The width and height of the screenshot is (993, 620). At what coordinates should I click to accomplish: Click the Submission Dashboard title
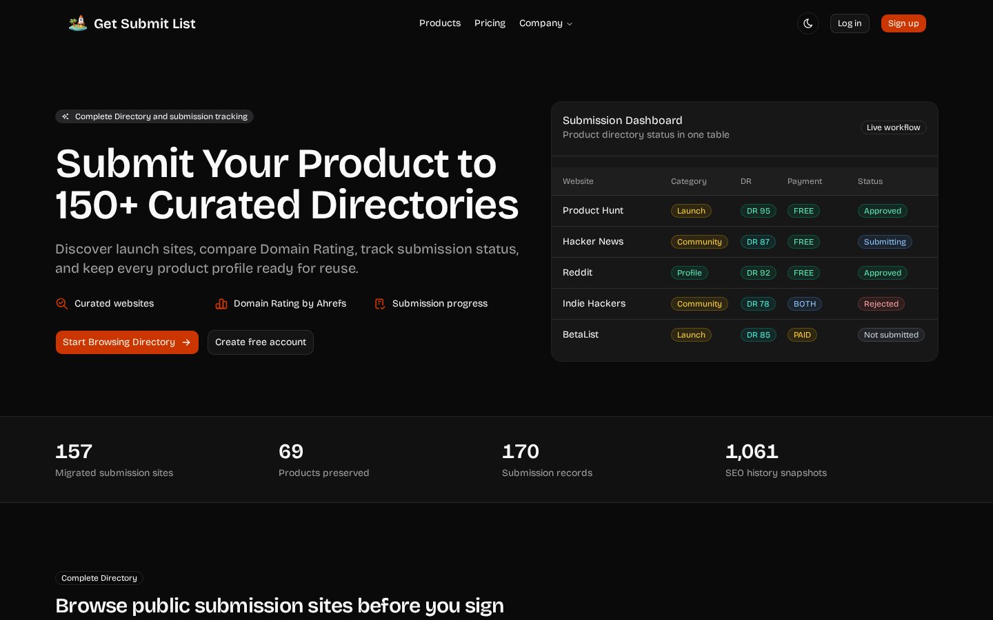coord(623,121)
